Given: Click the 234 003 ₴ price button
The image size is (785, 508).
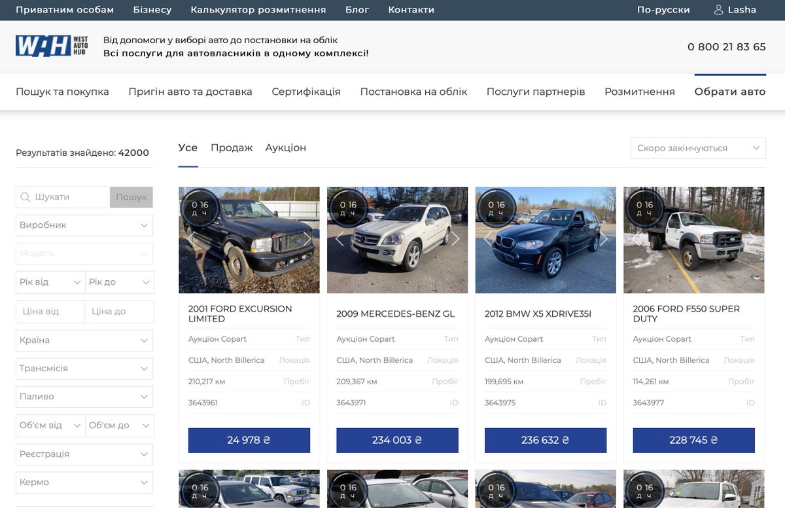Looking at the screenshot, I should [x=397, y=441].
